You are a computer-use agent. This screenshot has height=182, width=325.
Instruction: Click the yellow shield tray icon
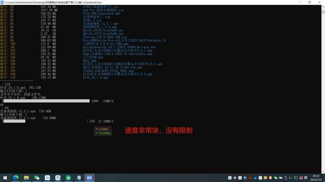(x=271, y=178)
